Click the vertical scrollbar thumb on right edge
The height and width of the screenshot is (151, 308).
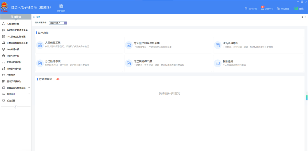point(307,98)
